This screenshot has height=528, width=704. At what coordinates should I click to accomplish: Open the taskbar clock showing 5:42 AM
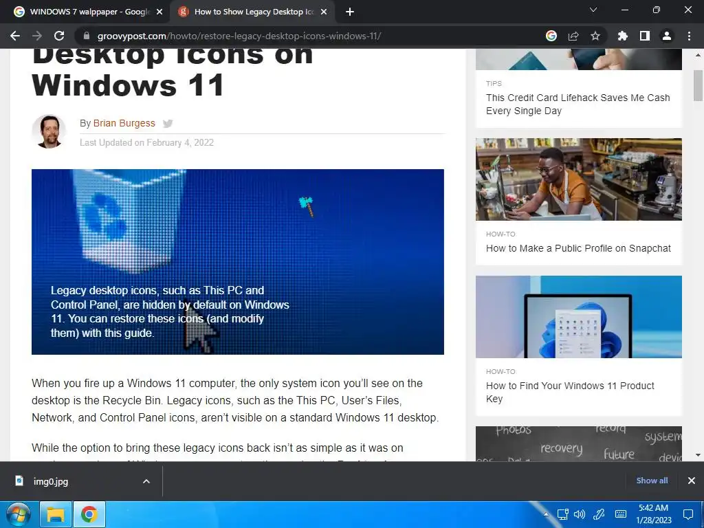tap(654, 514)
